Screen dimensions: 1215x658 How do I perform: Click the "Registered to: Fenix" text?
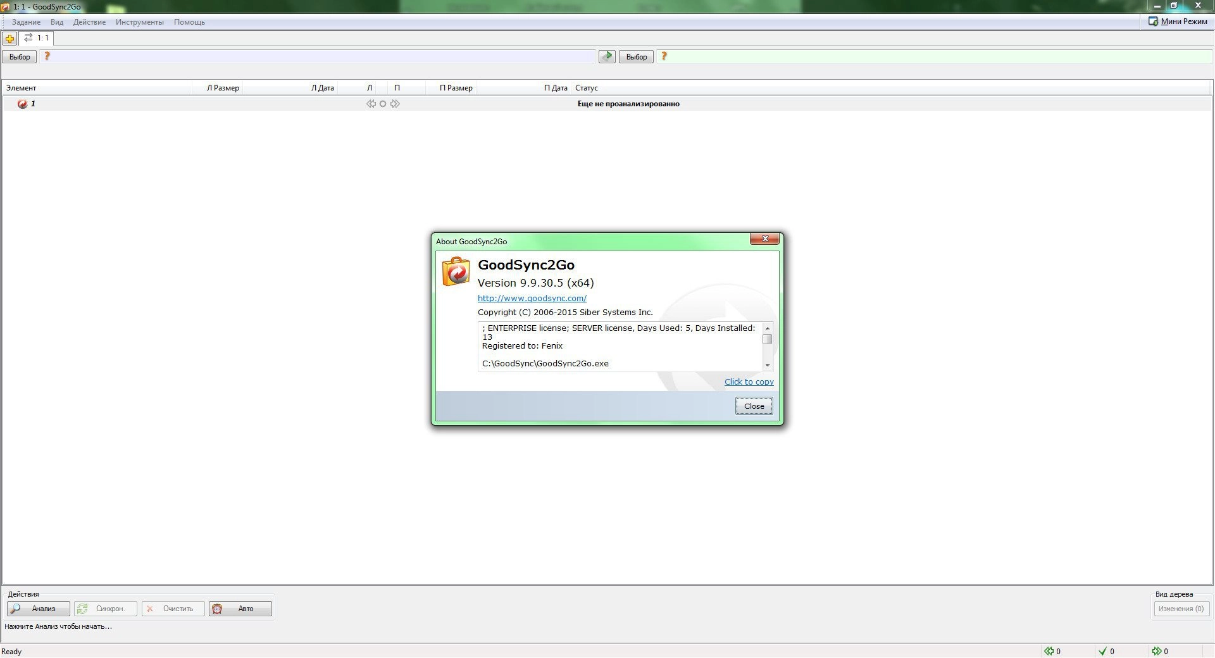coord(522,346)
